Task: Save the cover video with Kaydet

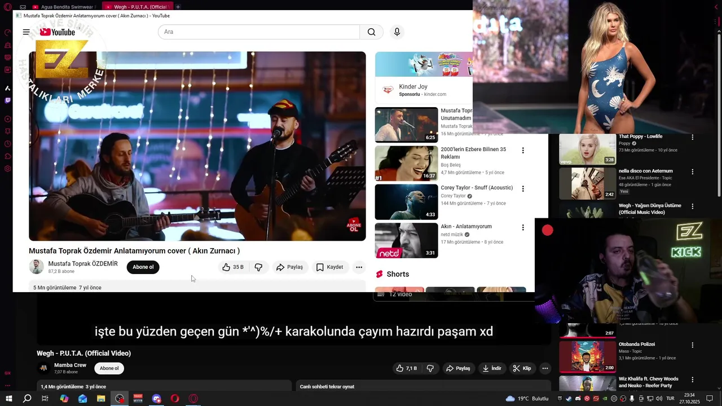Action: pos(329,267)
